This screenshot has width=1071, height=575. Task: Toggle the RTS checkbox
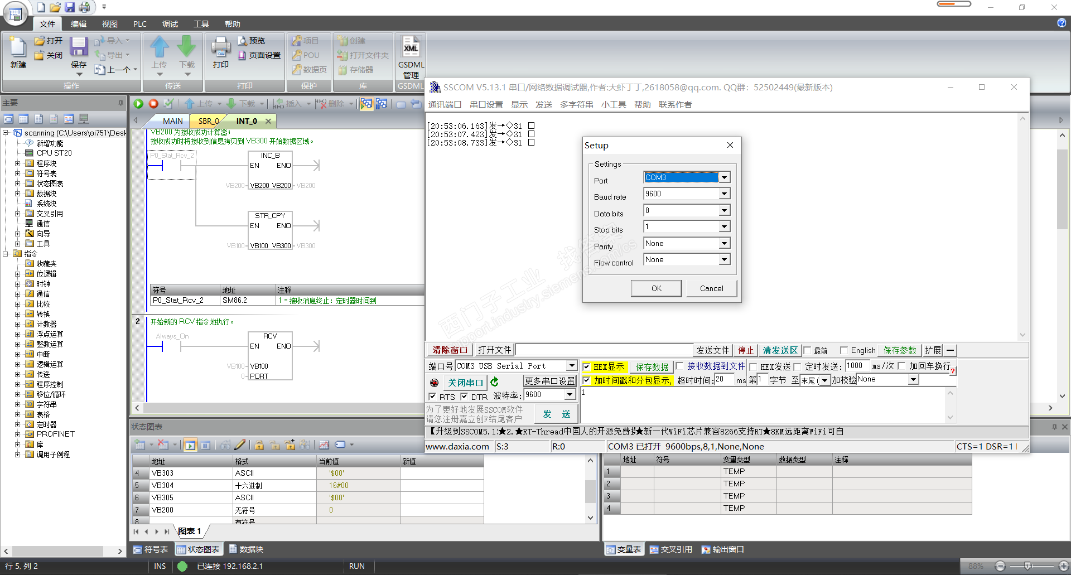[x=432, y=397]
